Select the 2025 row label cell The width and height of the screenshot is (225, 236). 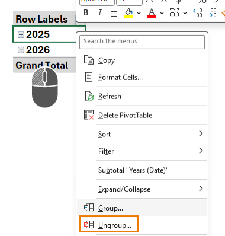(44, 34)
